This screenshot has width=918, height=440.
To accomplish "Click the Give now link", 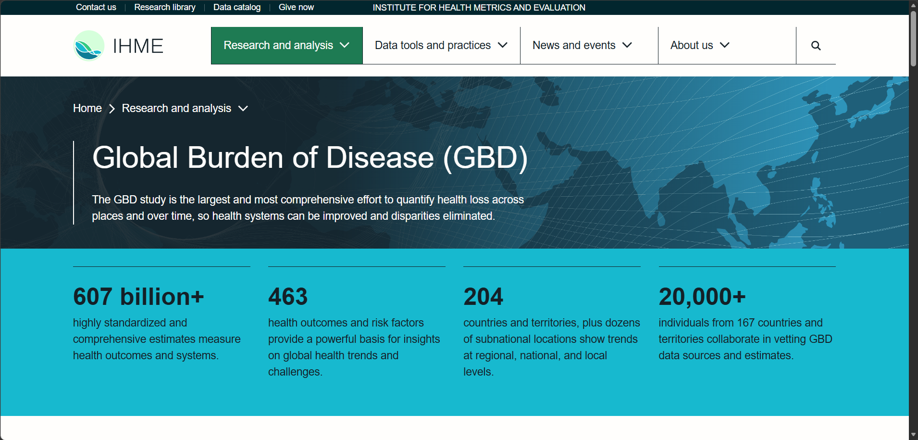I will tap(296, 7).
